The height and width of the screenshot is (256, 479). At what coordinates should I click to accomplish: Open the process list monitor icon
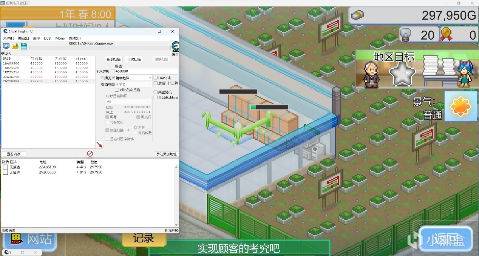pyautogui.click(x=6, y=46)
